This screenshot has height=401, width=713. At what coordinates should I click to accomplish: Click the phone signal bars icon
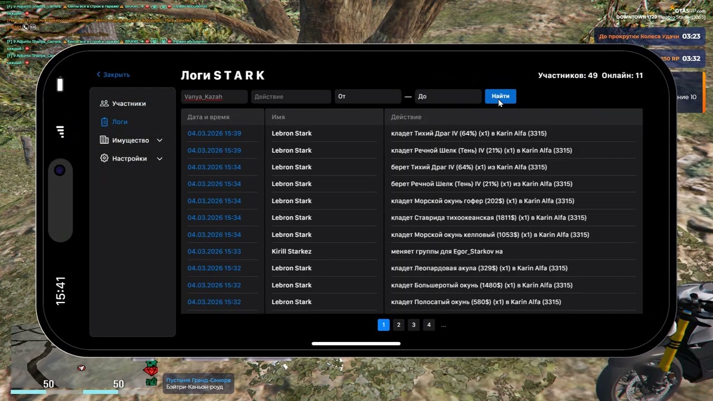pos(60,131)
